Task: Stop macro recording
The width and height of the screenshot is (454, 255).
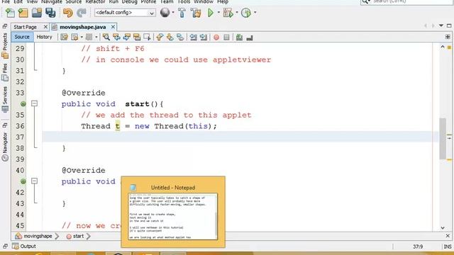Action: (x=226, y=37)
